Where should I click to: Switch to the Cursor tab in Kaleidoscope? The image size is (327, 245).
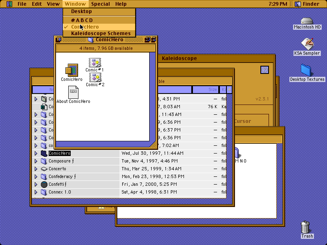tap(242, 121)
